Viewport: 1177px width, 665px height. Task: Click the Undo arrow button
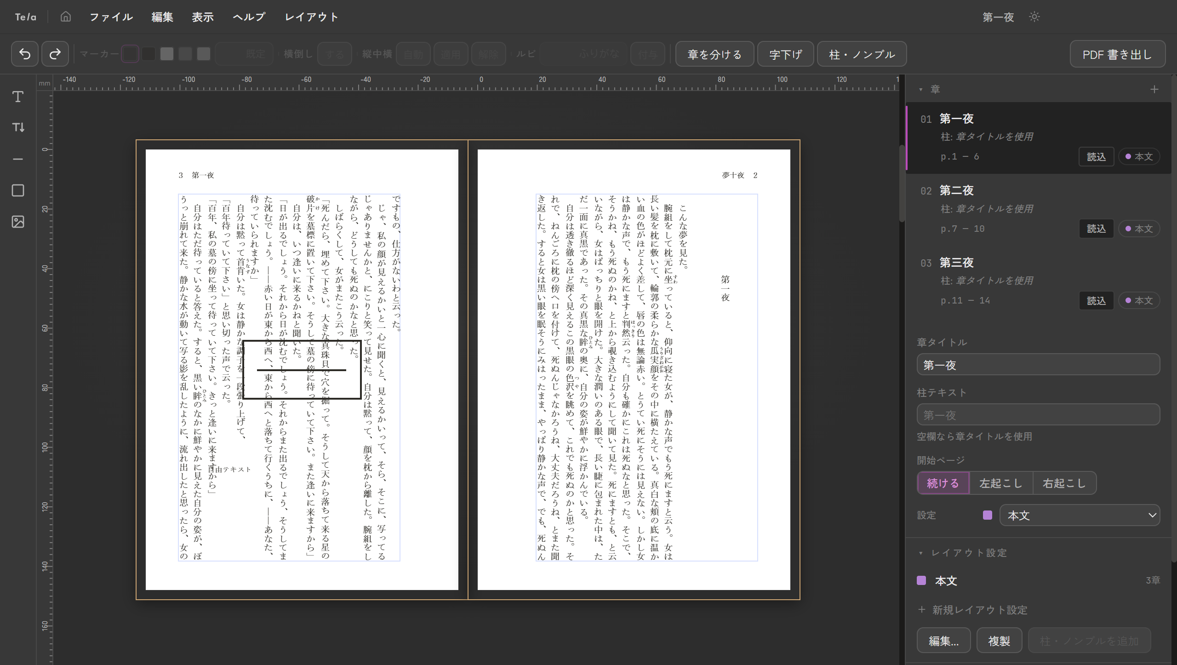click(x=25, y=54)
